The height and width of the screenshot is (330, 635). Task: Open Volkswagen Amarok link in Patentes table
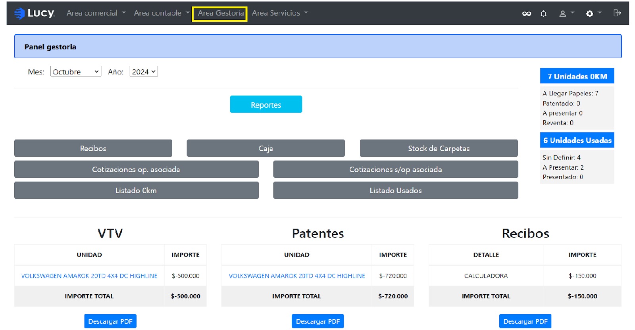coord(297,276)
